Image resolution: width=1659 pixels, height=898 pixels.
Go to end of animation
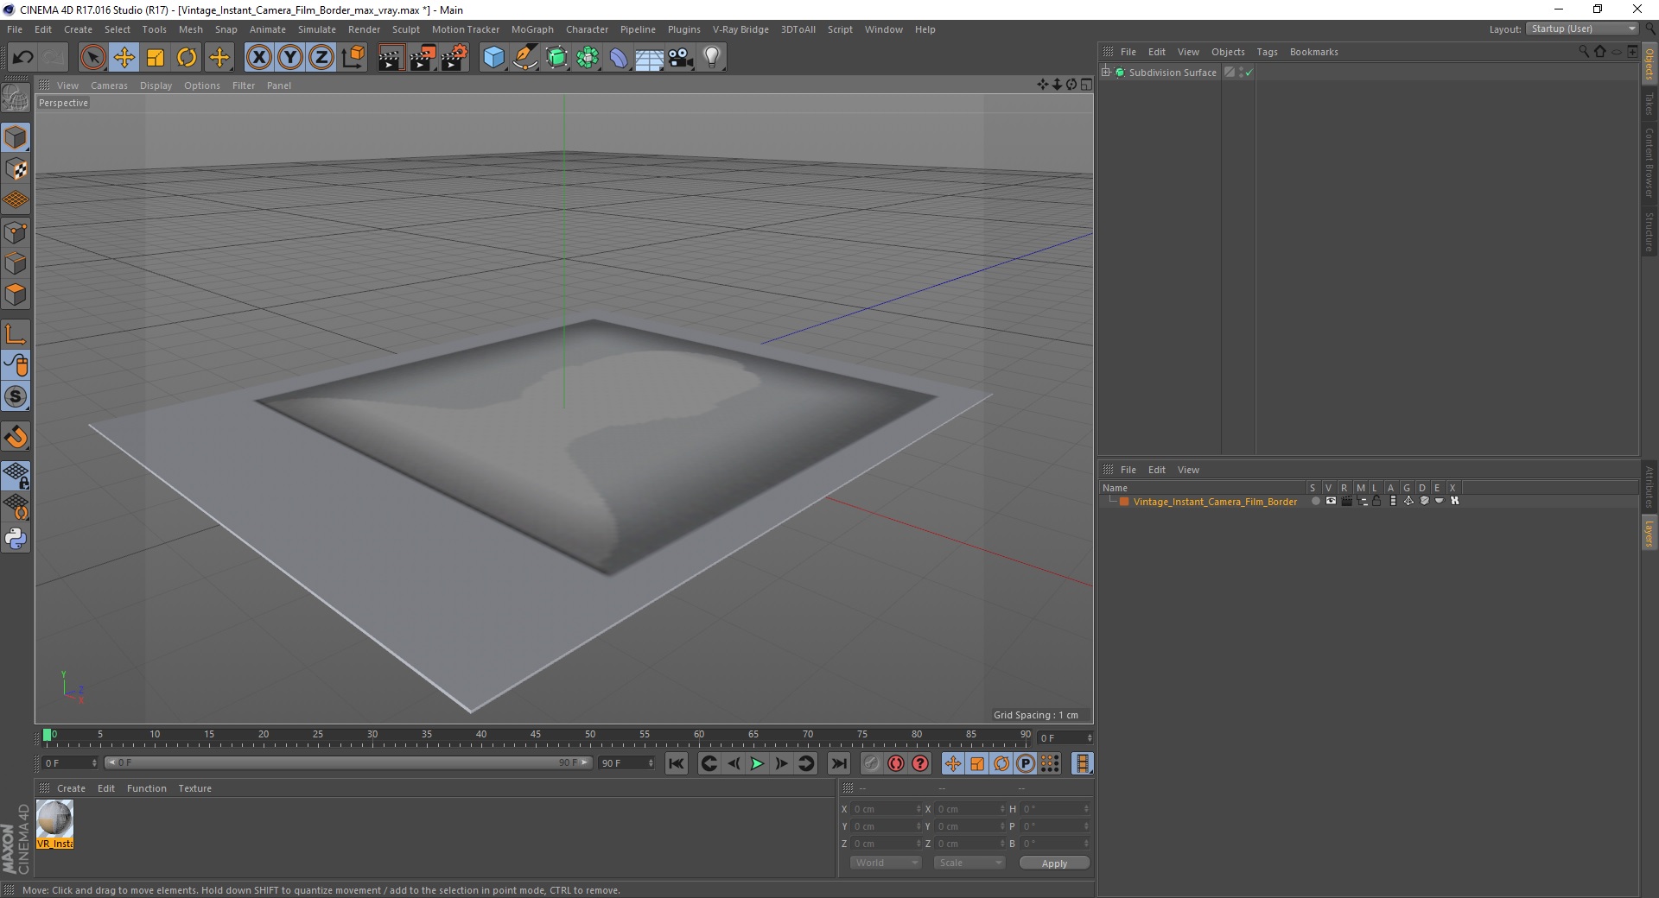point(839,763)
